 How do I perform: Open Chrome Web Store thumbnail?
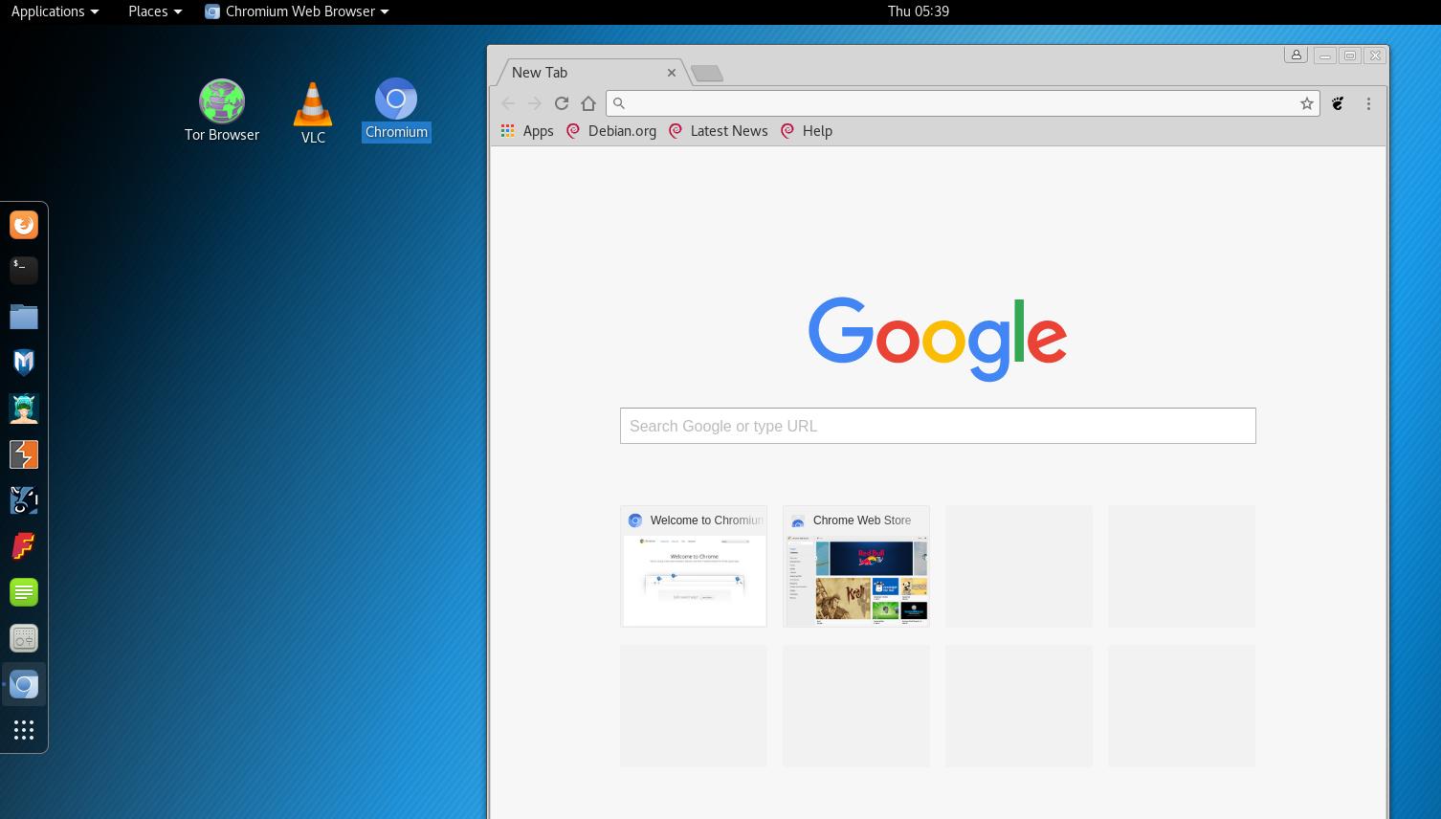point(856,566)
